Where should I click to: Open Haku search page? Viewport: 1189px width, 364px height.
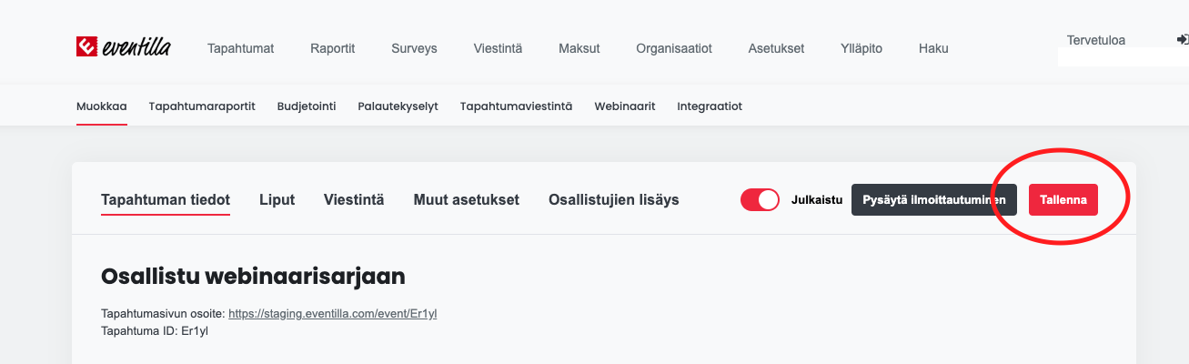[x=933, y=48]
